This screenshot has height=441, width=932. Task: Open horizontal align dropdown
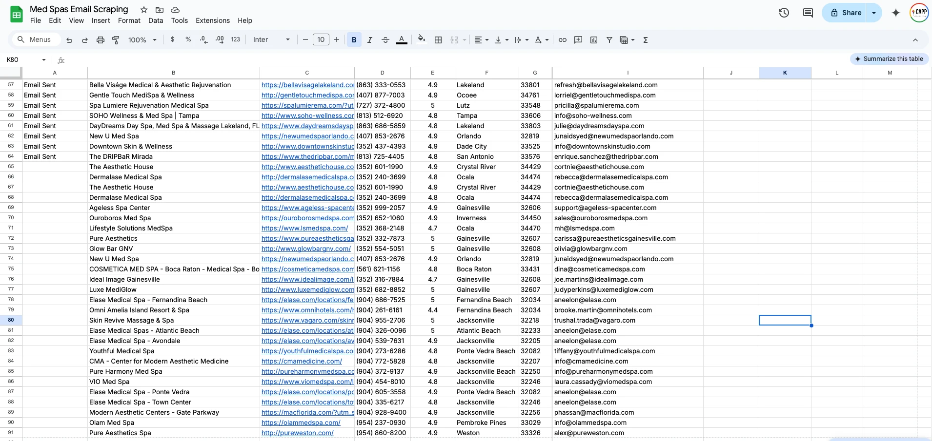click(x=482, y=40)
